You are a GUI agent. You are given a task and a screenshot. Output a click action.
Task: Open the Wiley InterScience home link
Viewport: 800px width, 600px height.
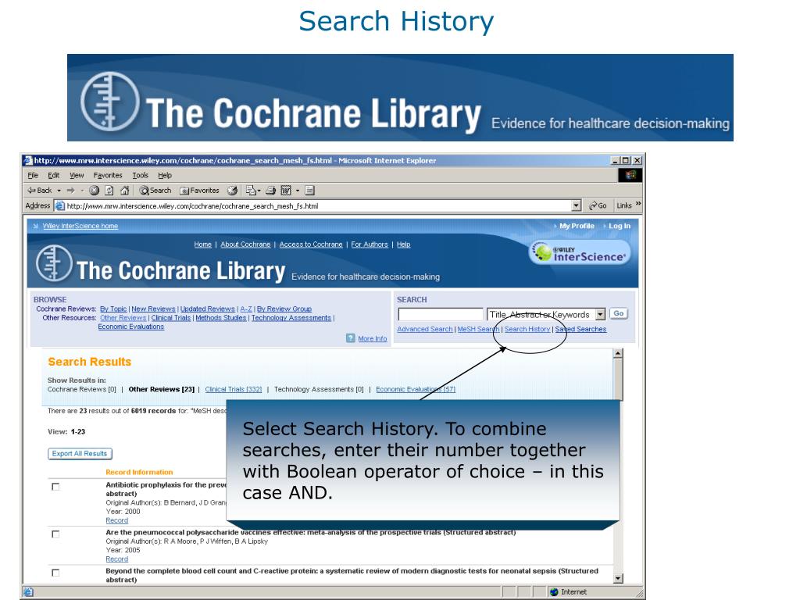[80, 226]
